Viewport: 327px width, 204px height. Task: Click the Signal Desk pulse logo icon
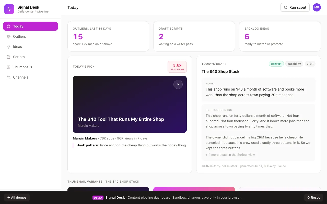click(9, 9)
